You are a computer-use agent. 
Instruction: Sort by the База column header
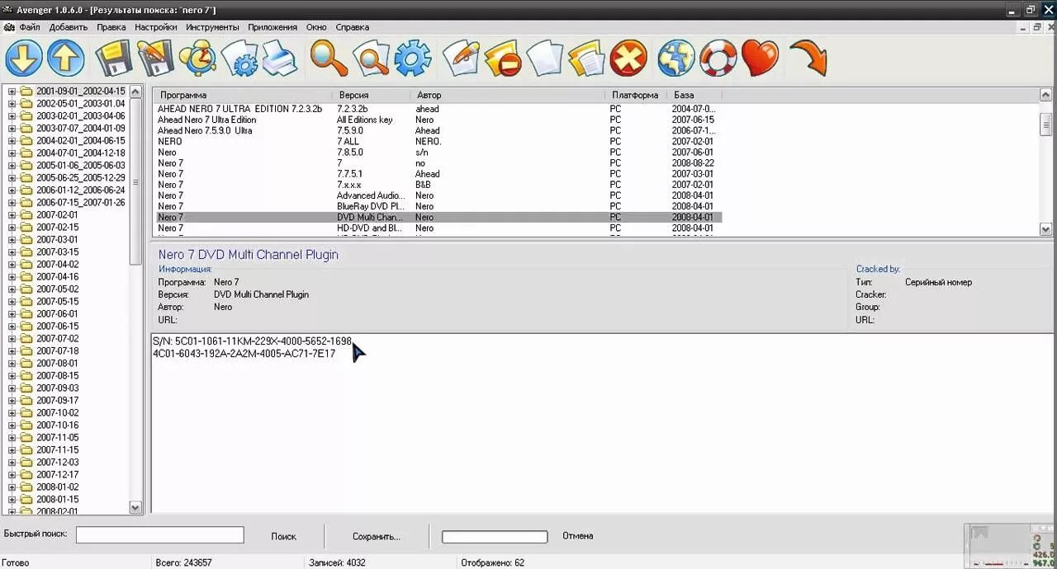coord(694,95)
